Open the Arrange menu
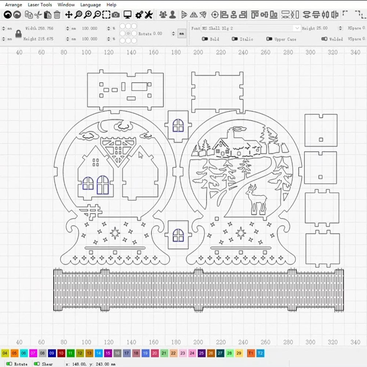Viewport: 367px width, 367px height. coord(14,5)
